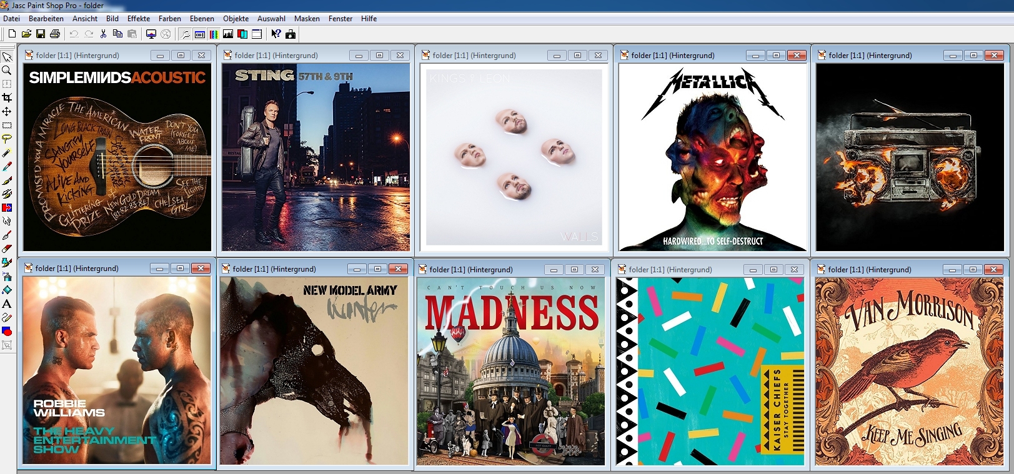
Task: Select the Arrow tool
Action: 7,57
